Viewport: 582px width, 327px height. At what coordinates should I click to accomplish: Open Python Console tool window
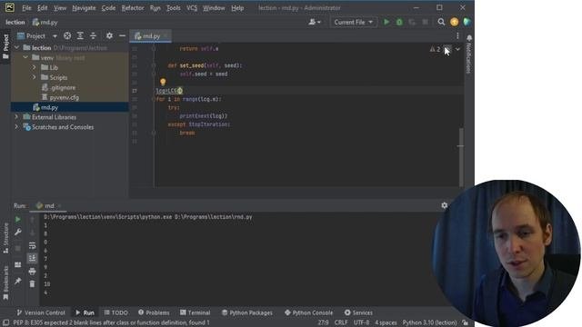309,312
